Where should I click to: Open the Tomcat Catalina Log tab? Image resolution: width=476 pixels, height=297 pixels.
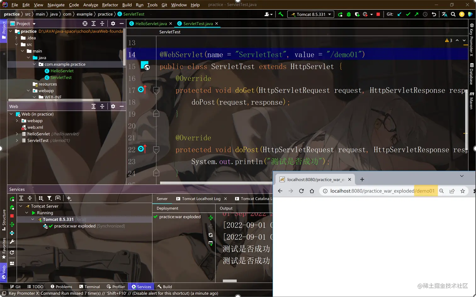(254, 199)
